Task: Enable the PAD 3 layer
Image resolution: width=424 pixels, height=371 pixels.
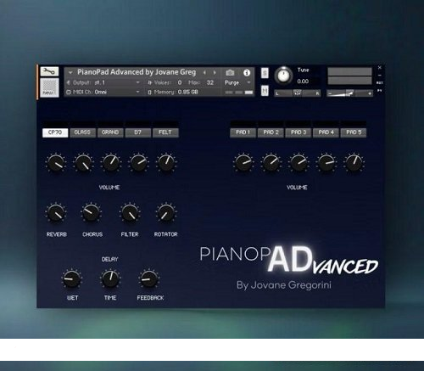Action: click(x=298, y=132)
